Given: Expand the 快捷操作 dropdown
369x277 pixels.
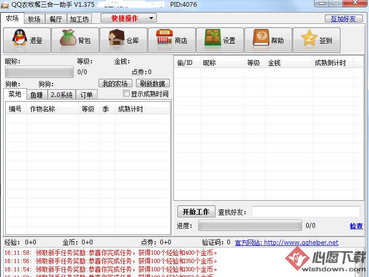Looking at the screenshot, I should [129, 18].
